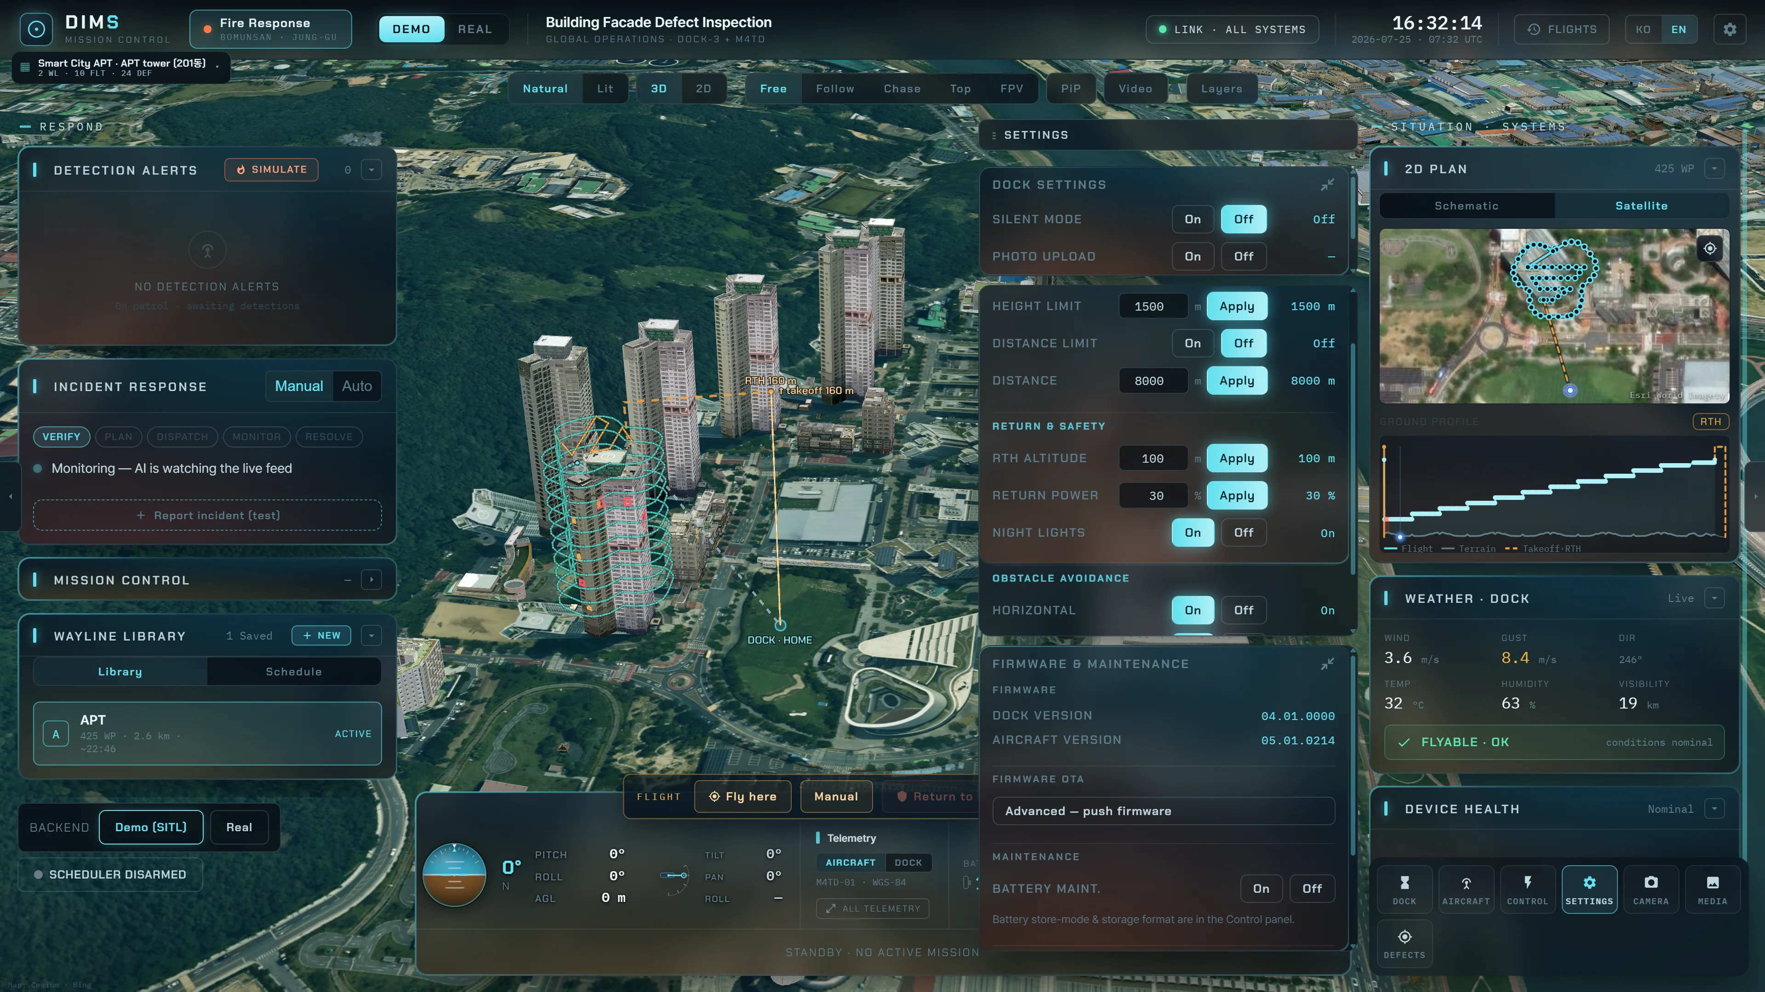Open the FLIGHTS history button
The width and height of the screenshot is (1765, 992).
coord(1561,29)
